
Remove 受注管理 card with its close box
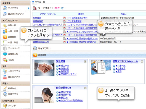[x=85, y=61]
